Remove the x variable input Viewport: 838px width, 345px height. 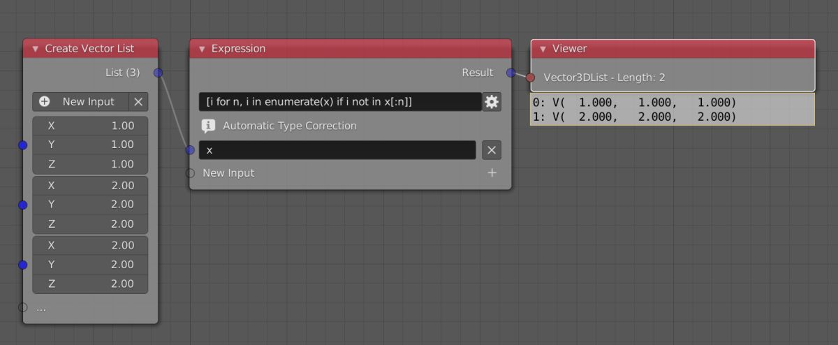492,150
